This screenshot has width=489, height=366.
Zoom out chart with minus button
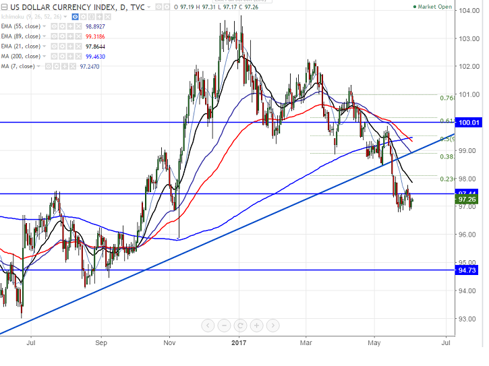224,326
